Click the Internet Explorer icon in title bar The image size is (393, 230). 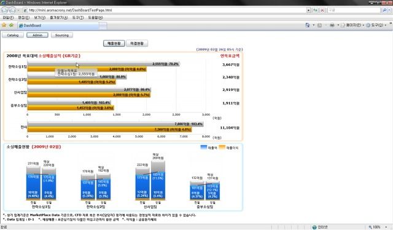coord(2,2)
